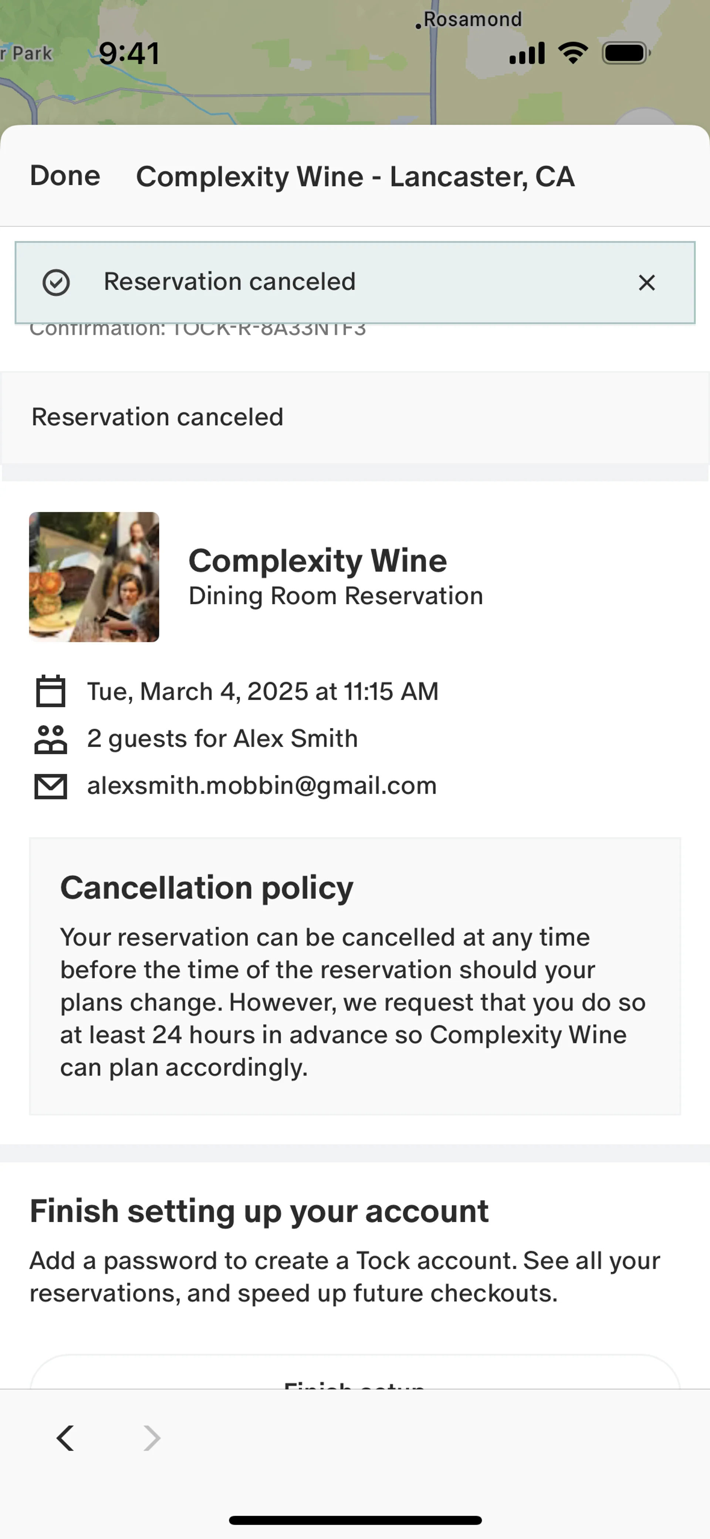Tap the calendar icon beside the date

51,691
